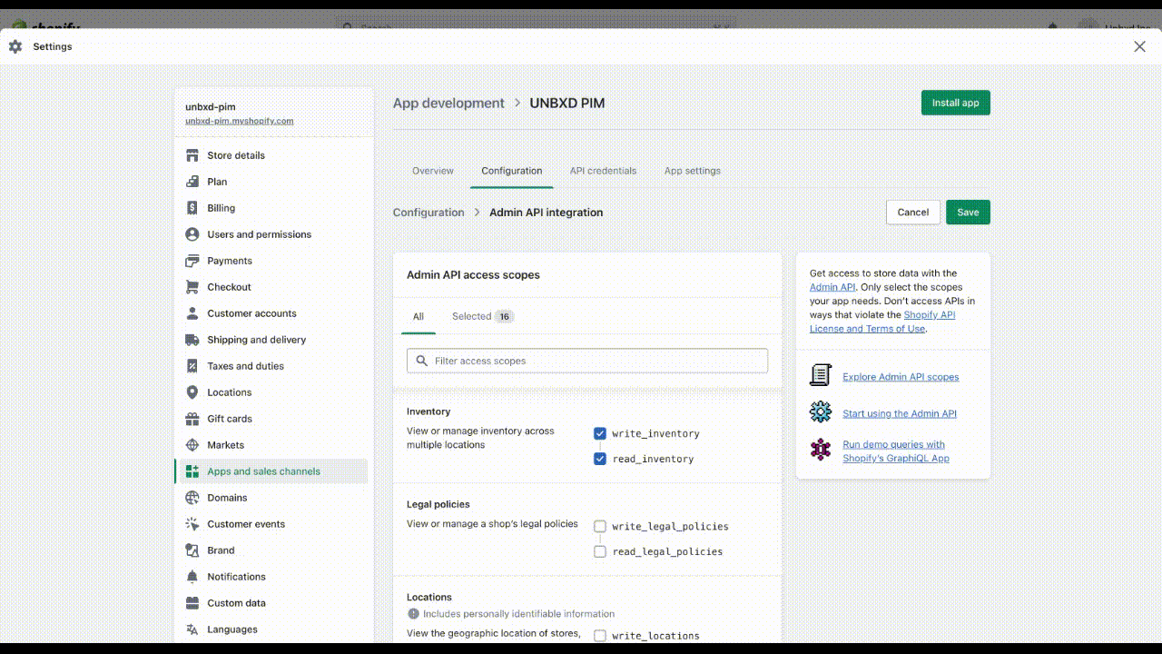The width and height of the screenshot is (1162, 654).
Task: Open the API credentials tab
Action: click(603, 171)
